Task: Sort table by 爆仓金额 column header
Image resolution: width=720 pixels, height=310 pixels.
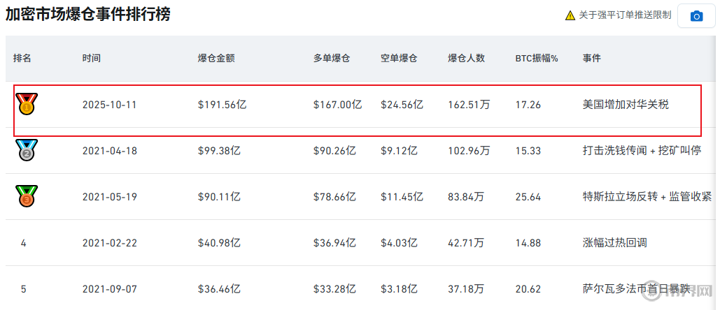Action: click(x=216, y=59)
